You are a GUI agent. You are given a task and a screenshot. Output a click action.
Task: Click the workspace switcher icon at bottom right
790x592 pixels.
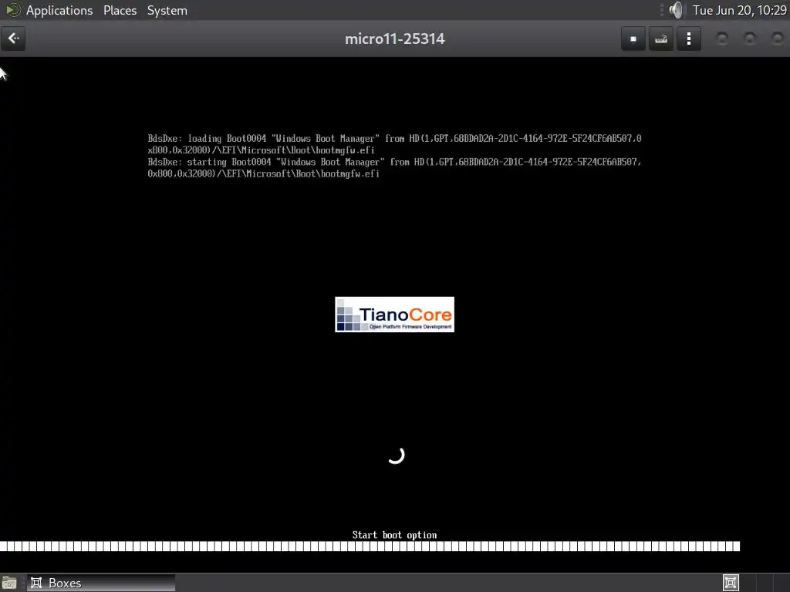coord(731,583)
